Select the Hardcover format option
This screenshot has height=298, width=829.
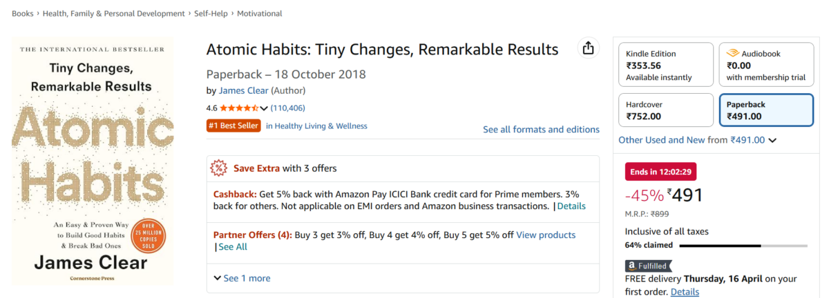point(666,110)
